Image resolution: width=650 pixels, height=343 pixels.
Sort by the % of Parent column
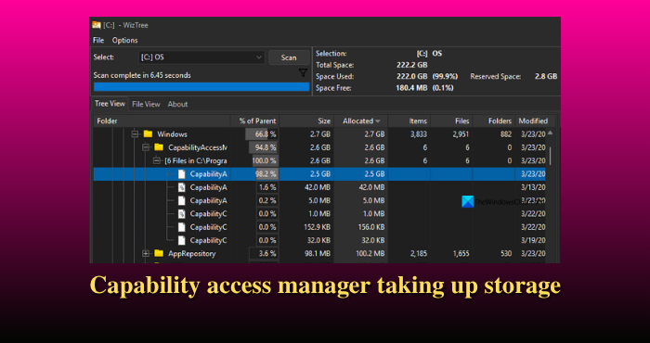click(255, 121)
